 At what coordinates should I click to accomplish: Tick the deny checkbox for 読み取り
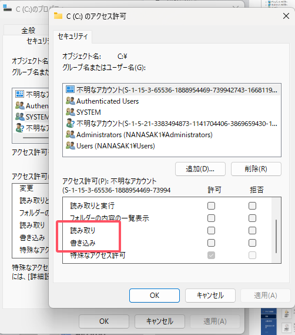click(252, 230)
